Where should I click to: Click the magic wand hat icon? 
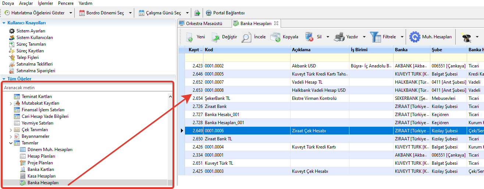tap(466, 37)
